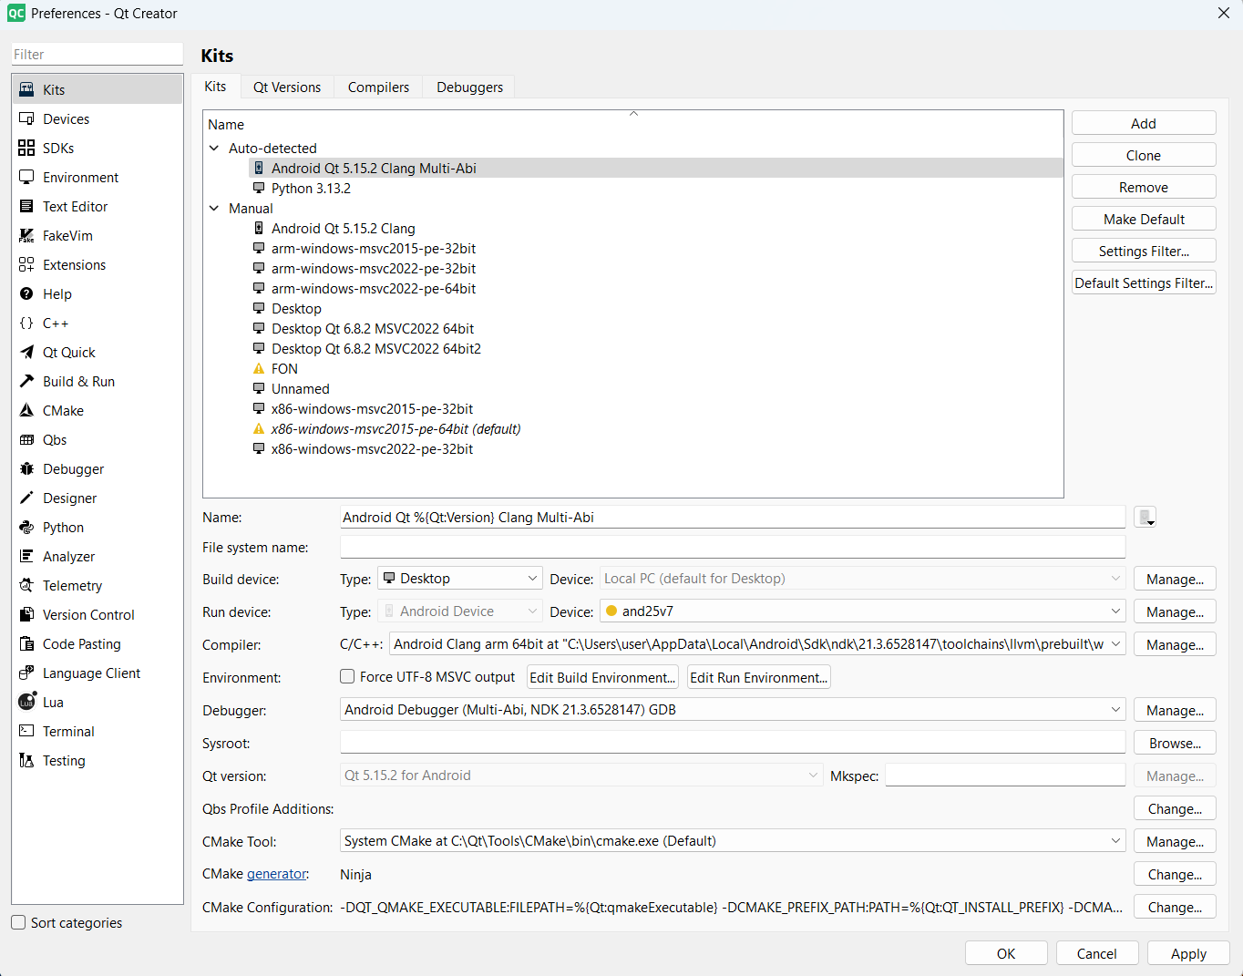Switch to the Qt Versions tab
The height and width of the screenshot is (976, 1243).
click(287, 87)
